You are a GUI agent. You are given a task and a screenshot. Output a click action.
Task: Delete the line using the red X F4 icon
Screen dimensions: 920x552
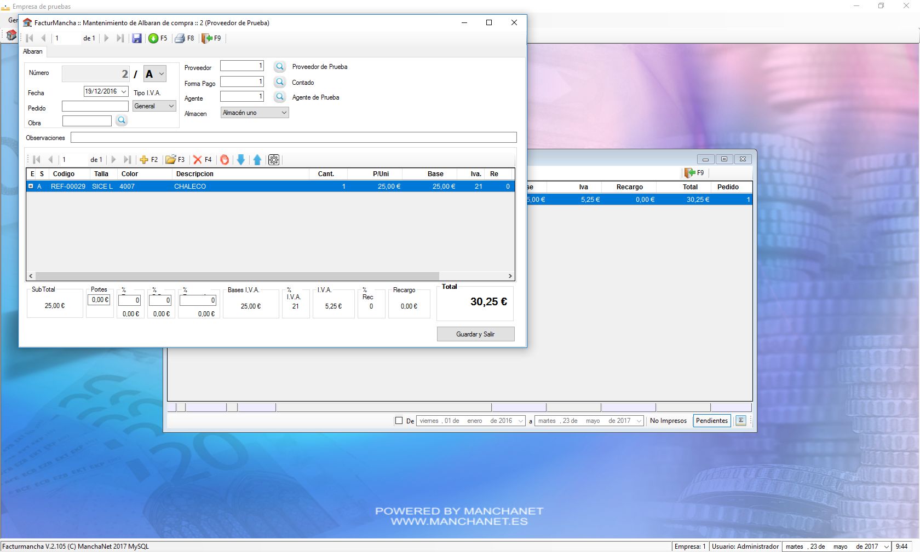coord(198,160)
